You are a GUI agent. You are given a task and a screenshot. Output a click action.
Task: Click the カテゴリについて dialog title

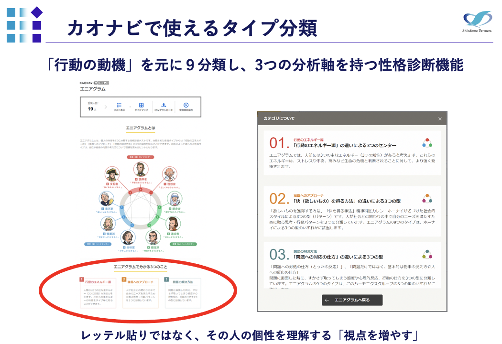279,118
